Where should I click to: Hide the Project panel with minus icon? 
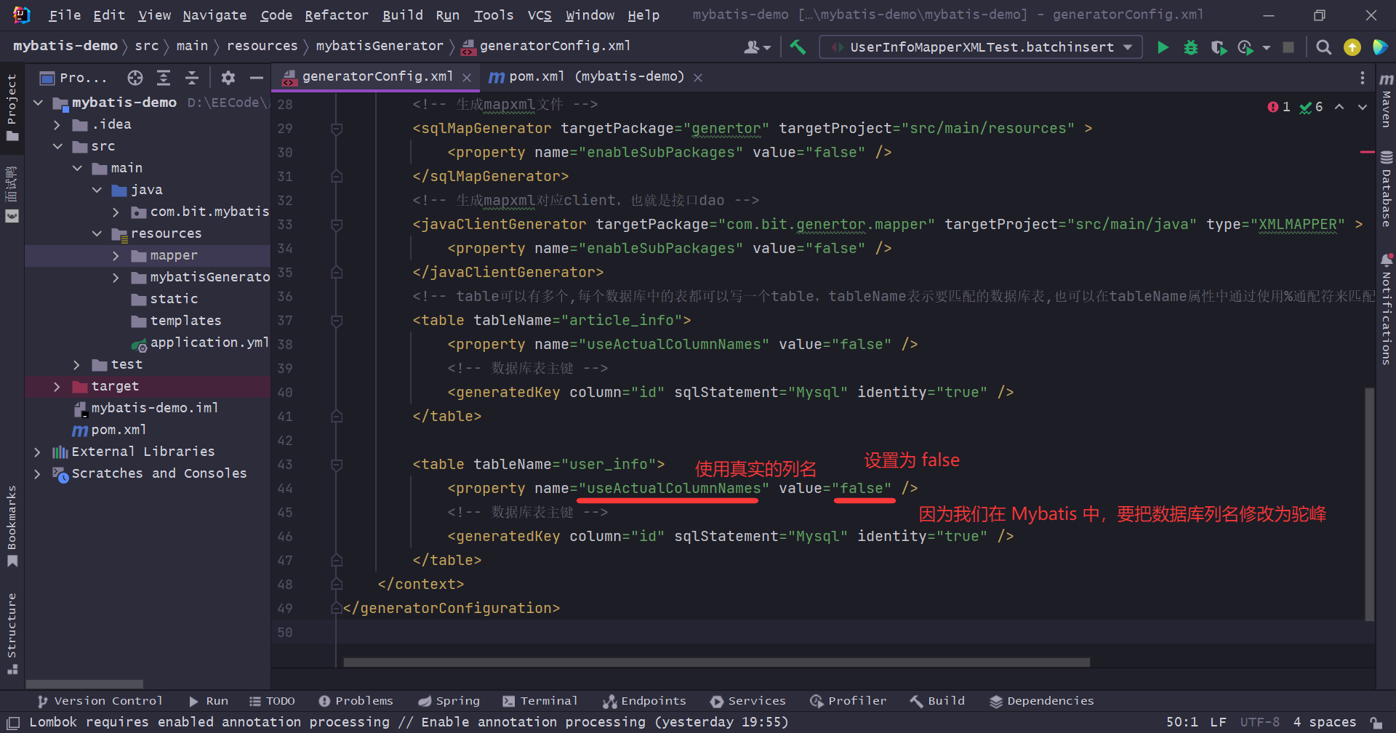[x=256, y=77]
